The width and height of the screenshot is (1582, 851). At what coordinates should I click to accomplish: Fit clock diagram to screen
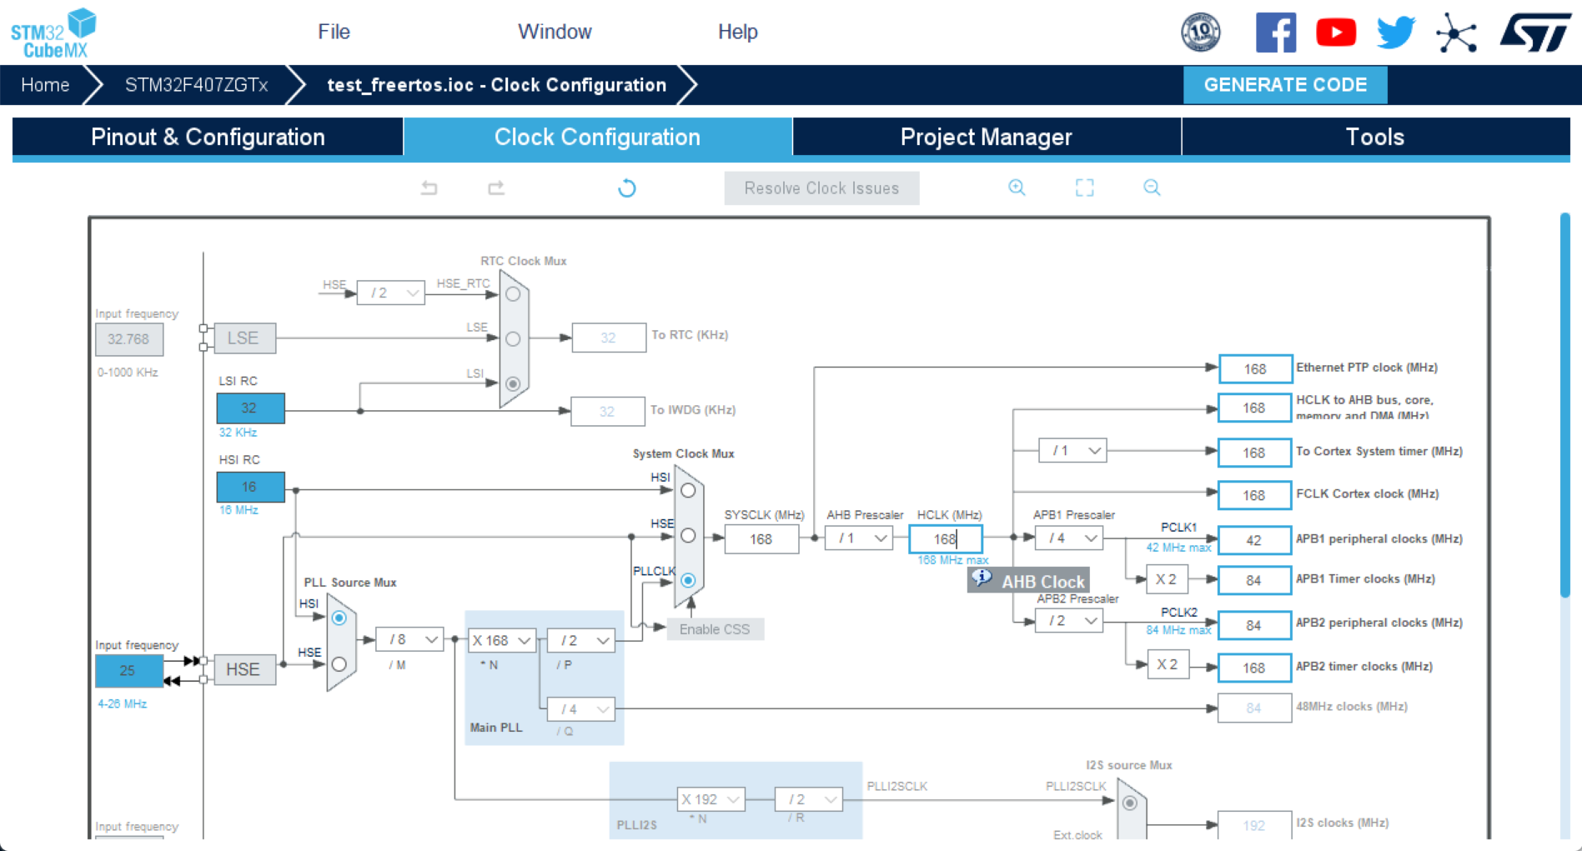[1084, 188]
